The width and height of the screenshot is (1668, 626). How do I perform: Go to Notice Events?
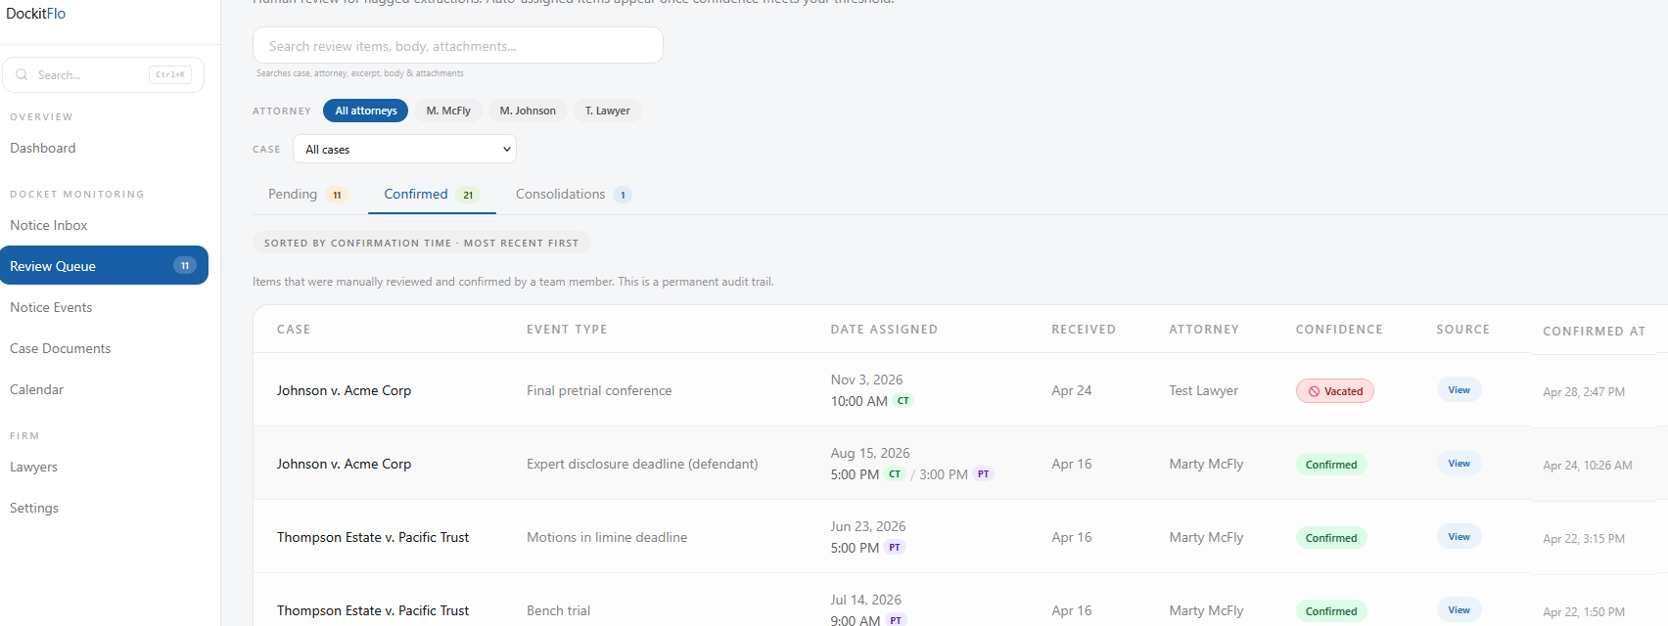(x=51, y=307)
